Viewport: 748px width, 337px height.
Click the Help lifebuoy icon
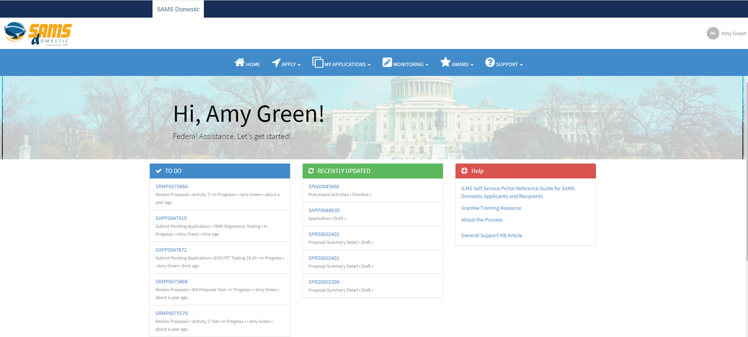point(464,171)
